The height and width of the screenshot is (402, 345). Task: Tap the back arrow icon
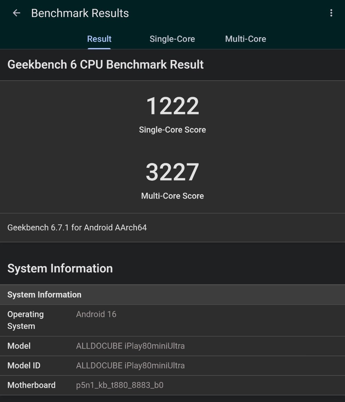coord(17,13)
